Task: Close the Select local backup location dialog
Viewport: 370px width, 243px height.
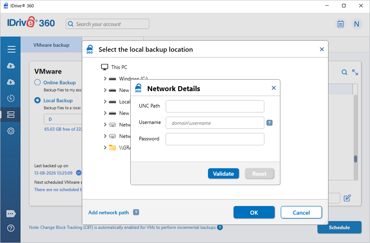Action: 321,49
